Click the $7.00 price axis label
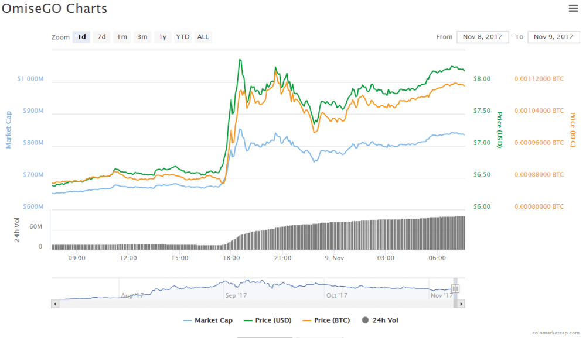The image size is (586, 338). 482,143
